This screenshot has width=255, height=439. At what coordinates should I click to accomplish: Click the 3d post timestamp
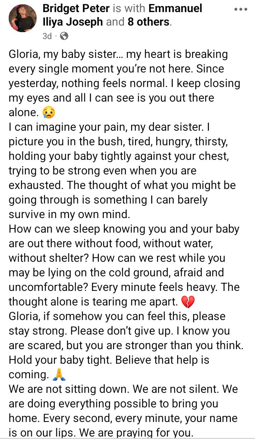(x=47, y=36)
